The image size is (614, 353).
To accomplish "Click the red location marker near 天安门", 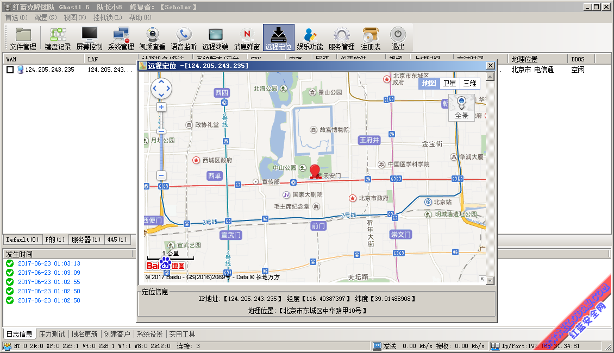I will click(315, 171).
